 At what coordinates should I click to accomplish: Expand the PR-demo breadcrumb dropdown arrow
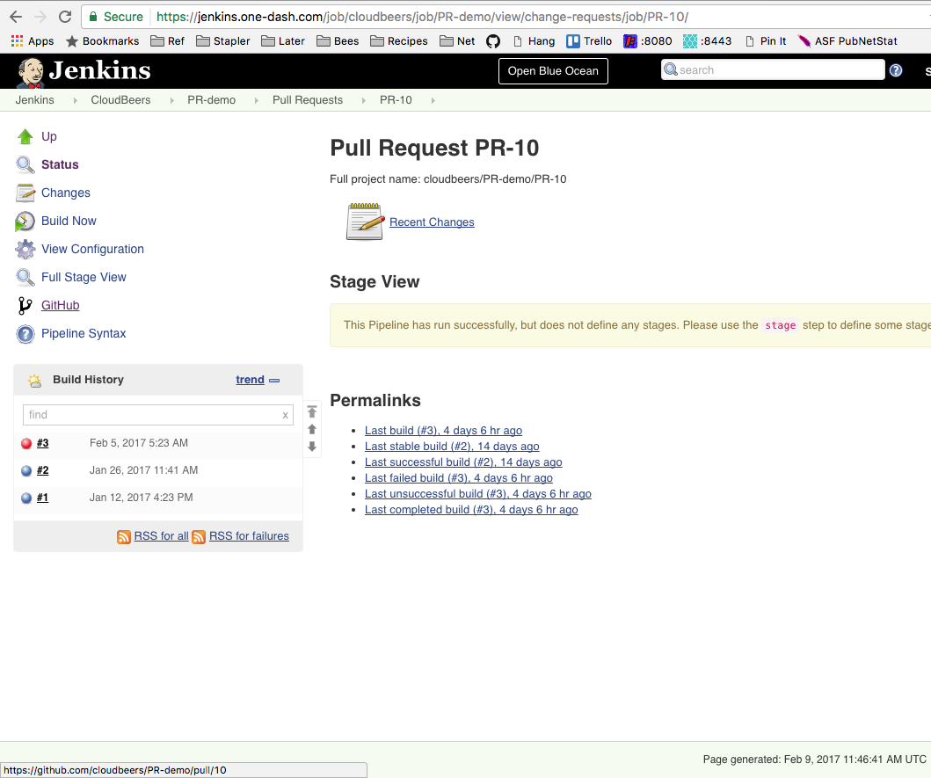[x=254, y=100]
